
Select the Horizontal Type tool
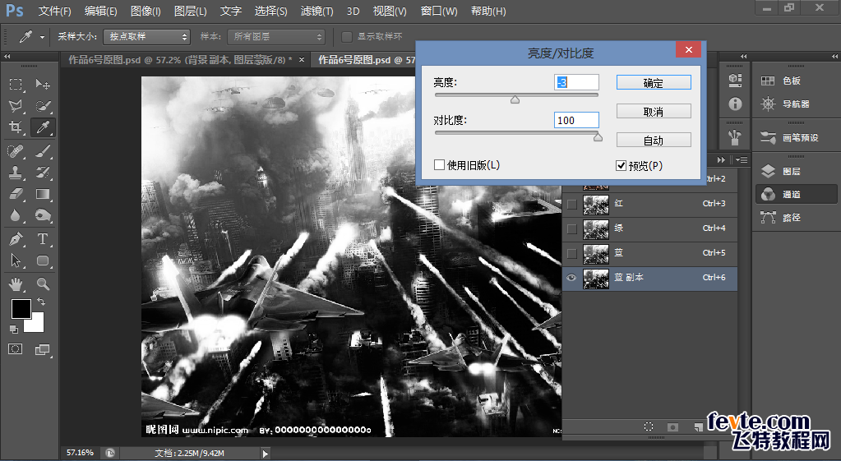coord(43,238)
